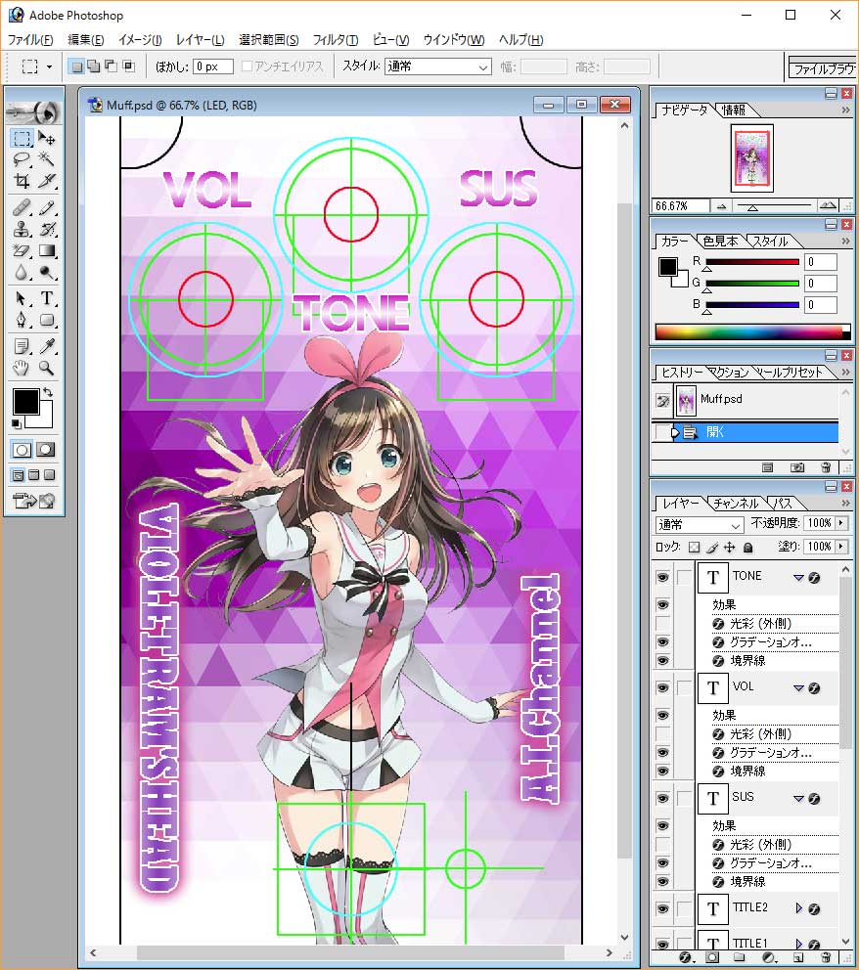Select the Pencil tool in toolbox
Image resolution: width=859 pixels, height=970 pixels.
pos(46,207)
